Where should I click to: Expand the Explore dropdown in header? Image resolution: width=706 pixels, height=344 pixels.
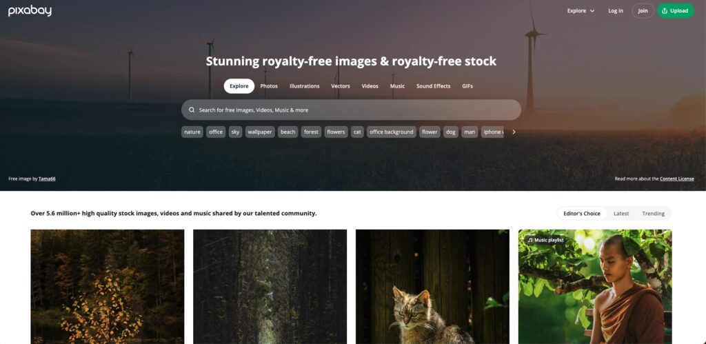[x=581, y=11]
